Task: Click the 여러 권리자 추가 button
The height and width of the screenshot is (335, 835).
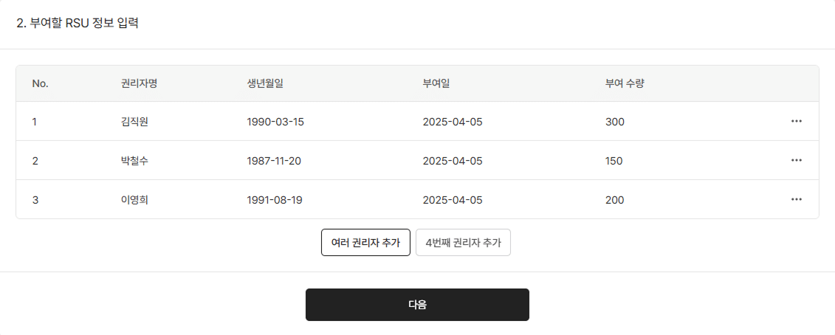Action: (x=365, y=243)
